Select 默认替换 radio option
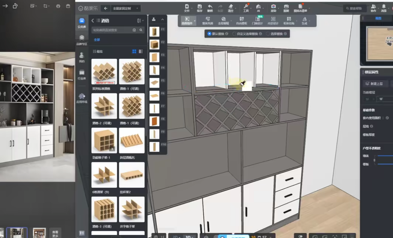393x238 pixels. 209,34
